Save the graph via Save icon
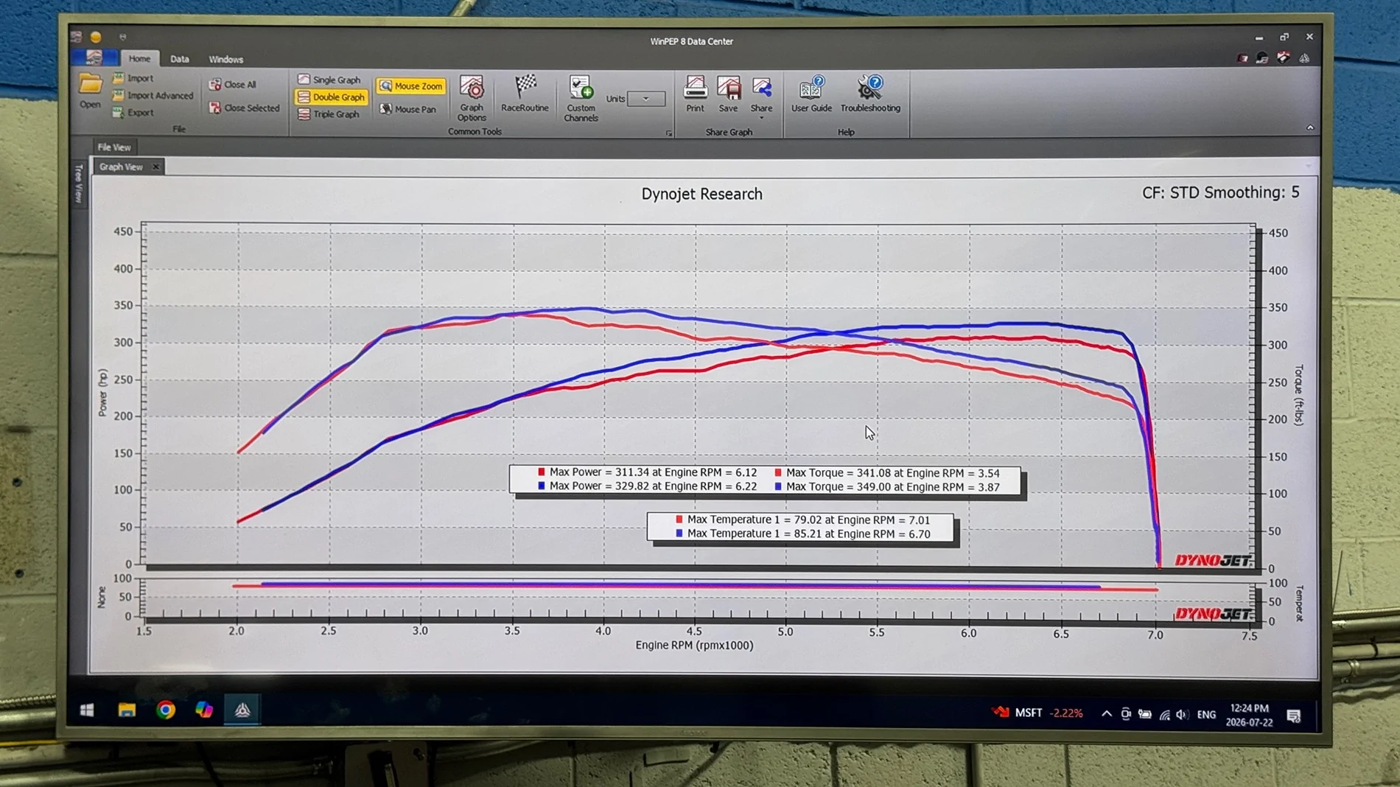This screenshot has width=1400, height=787. [728, 94]
